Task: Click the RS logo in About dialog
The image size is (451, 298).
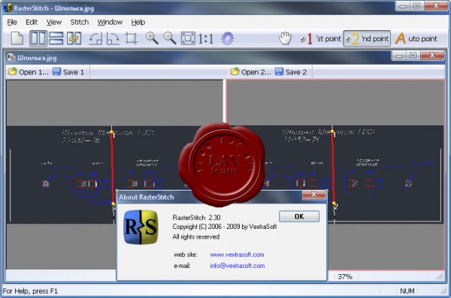Action: (141, 227)
